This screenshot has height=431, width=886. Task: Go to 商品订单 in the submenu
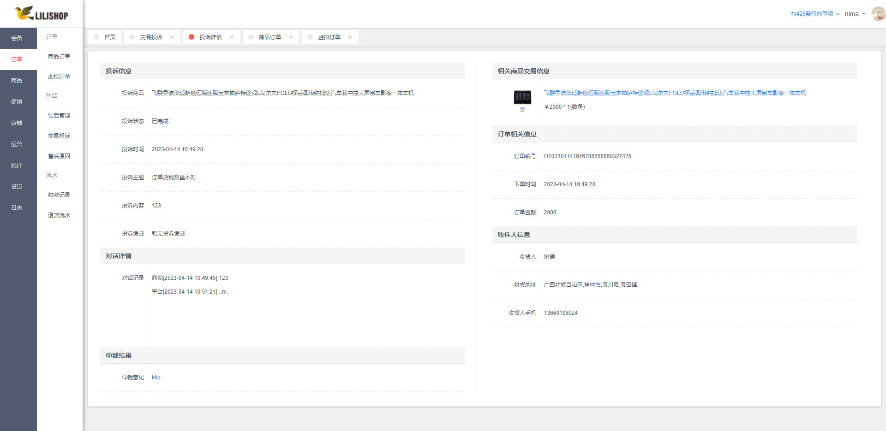click(x=59, y=56)
